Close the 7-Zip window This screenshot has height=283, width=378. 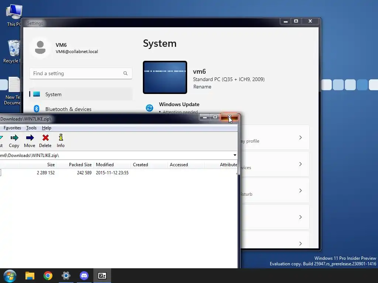229,117
